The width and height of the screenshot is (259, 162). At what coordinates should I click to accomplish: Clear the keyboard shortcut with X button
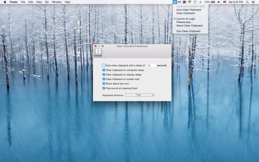(153, 95)
